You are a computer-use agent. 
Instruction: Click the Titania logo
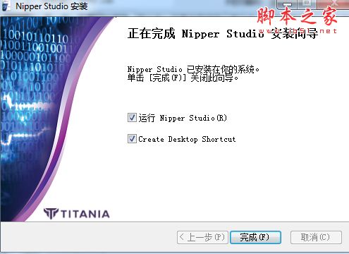pyautogui.click(x=77, y=214)
